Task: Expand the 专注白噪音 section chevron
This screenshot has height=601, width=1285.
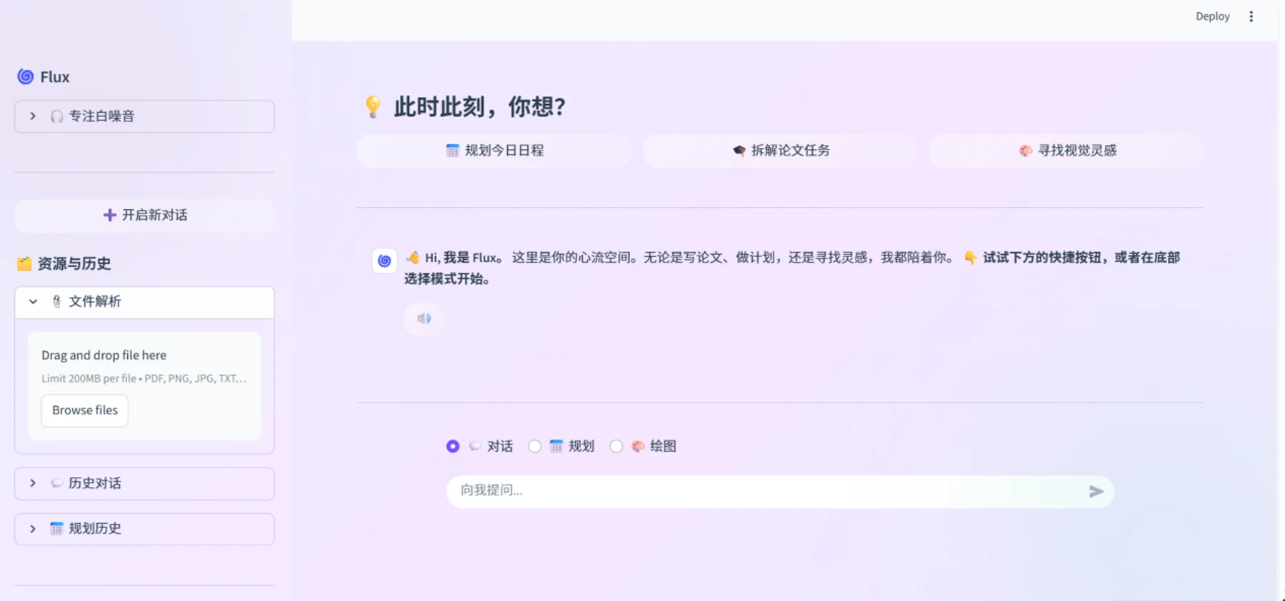Action: (x=33, y=116)
